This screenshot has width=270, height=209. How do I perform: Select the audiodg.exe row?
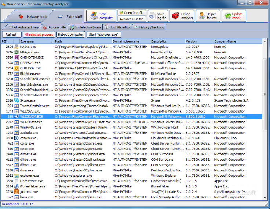(132, 133)
